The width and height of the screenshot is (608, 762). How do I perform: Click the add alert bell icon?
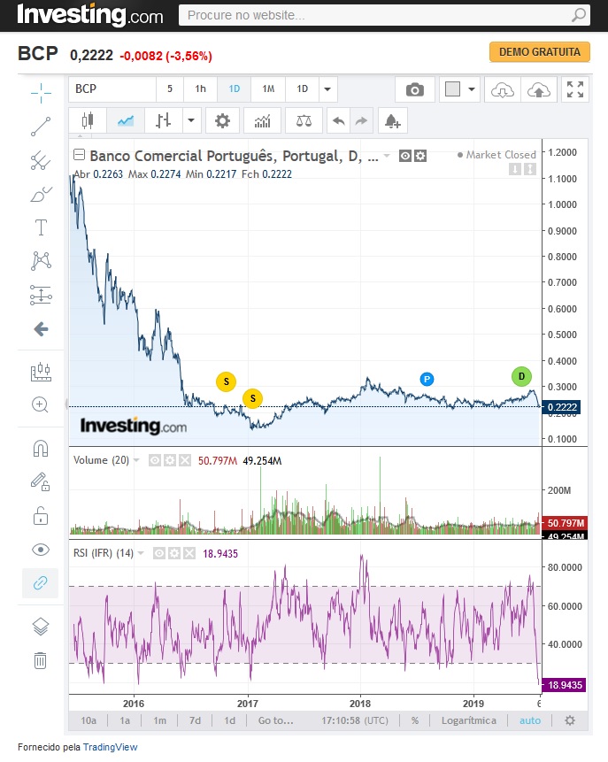[x=392, y=120]
